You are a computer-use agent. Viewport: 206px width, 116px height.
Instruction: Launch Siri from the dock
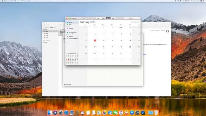point(55,112)
